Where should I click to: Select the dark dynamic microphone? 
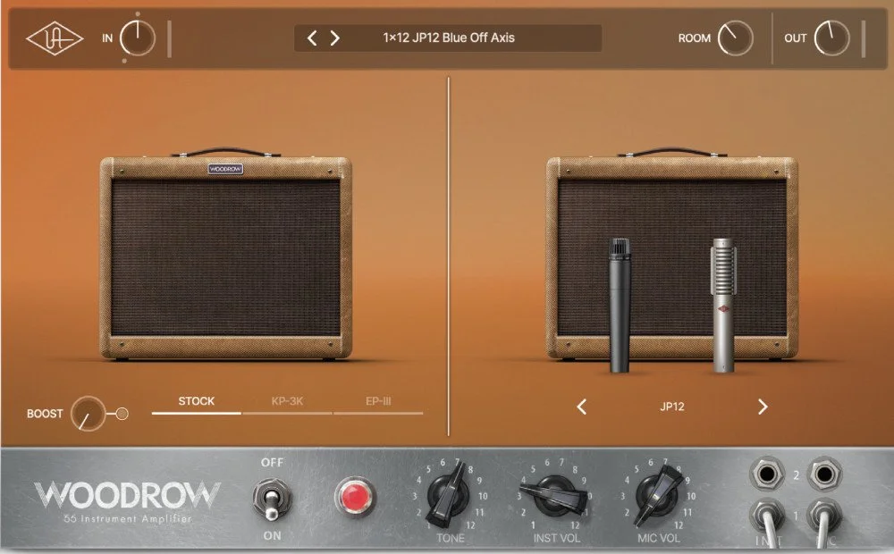(620, 306)
